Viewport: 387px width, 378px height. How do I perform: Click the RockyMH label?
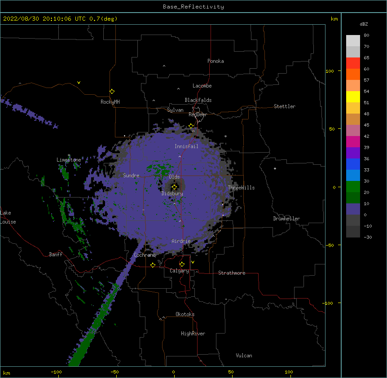tap(110, 102)
